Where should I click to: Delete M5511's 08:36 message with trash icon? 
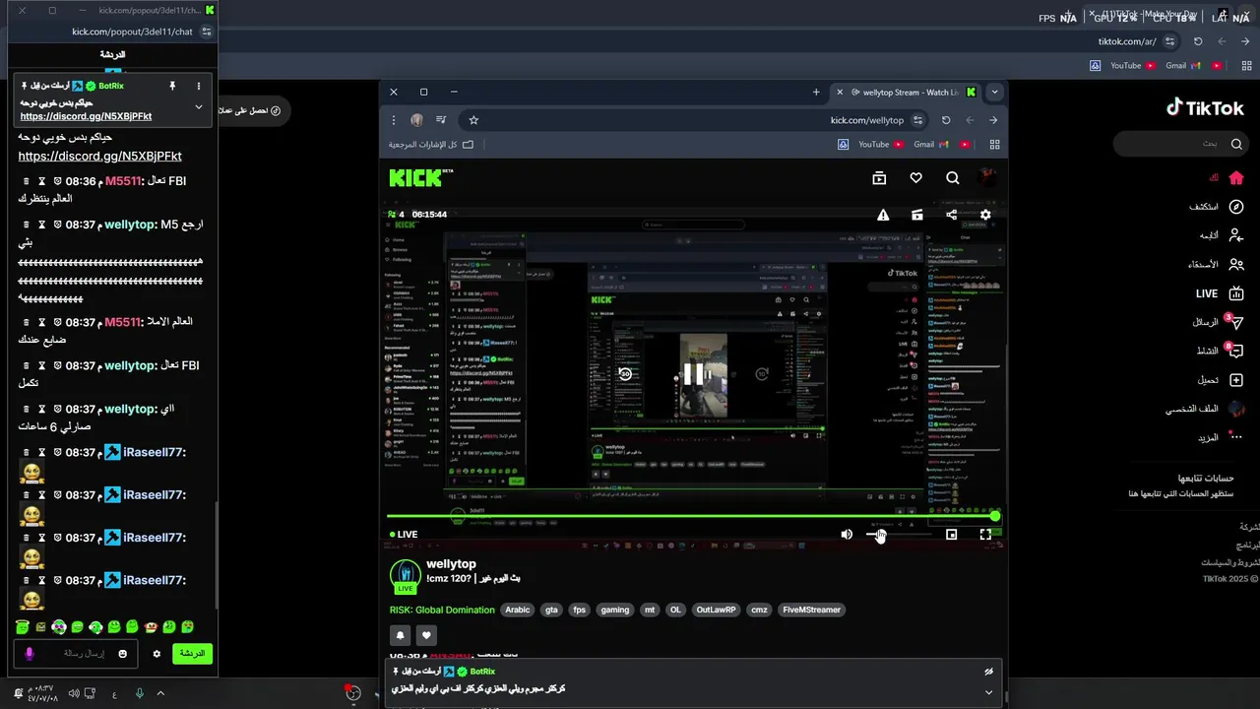(28, 181)
